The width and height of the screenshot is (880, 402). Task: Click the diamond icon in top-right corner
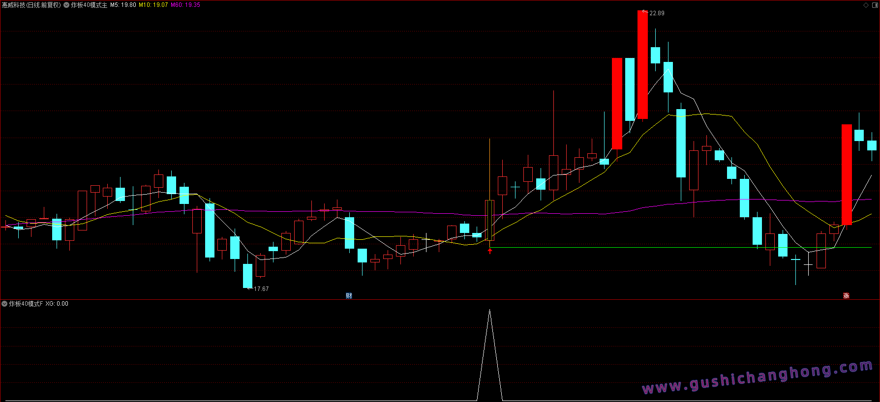pos(866,5)
